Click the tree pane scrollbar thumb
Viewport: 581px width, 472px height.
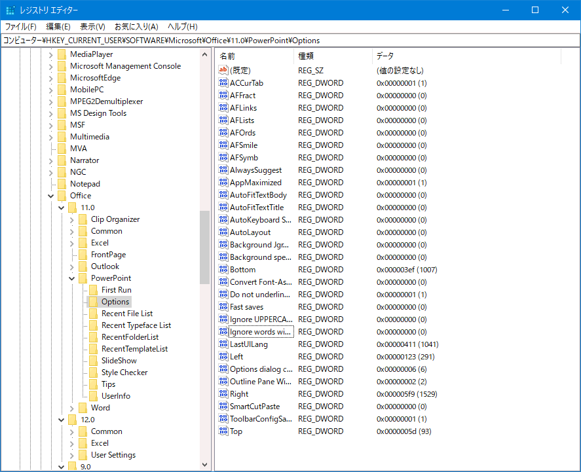[204, 247]
